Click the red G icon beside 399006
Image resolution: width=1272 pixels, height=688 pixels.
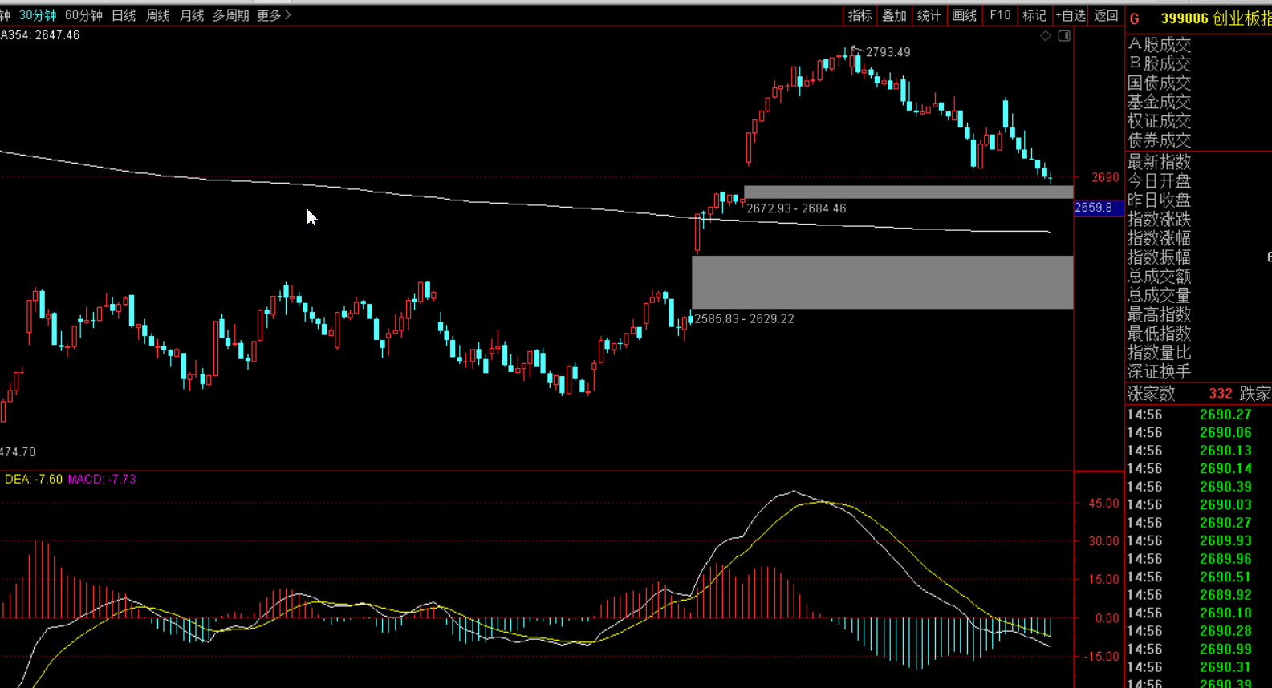pos(1135,18)
